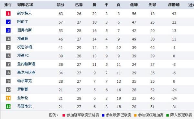Click the orange rank 11 badge
Viewport: 194px width, 119px height.
[8, 98]
